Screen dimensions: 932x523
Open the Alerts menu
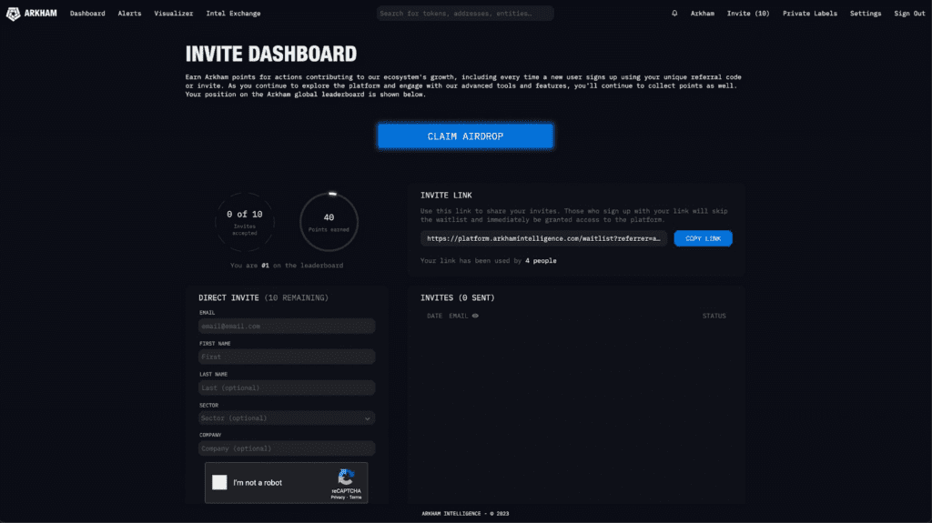point(129,13)
